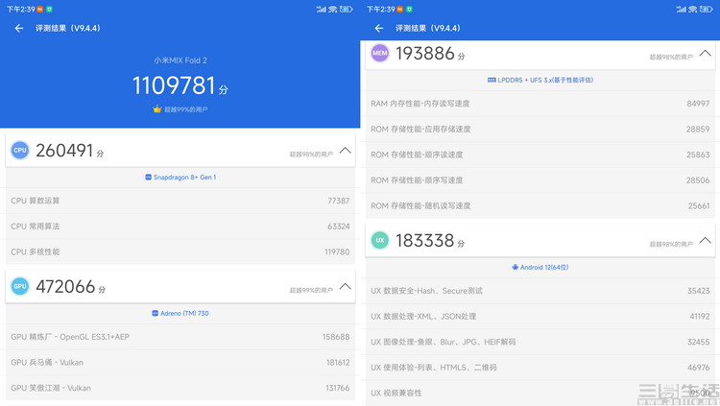This screenshot has height=406, width=720.
Task: Select UX 使用体验-列表、HTML5 row
Action: 540,368
